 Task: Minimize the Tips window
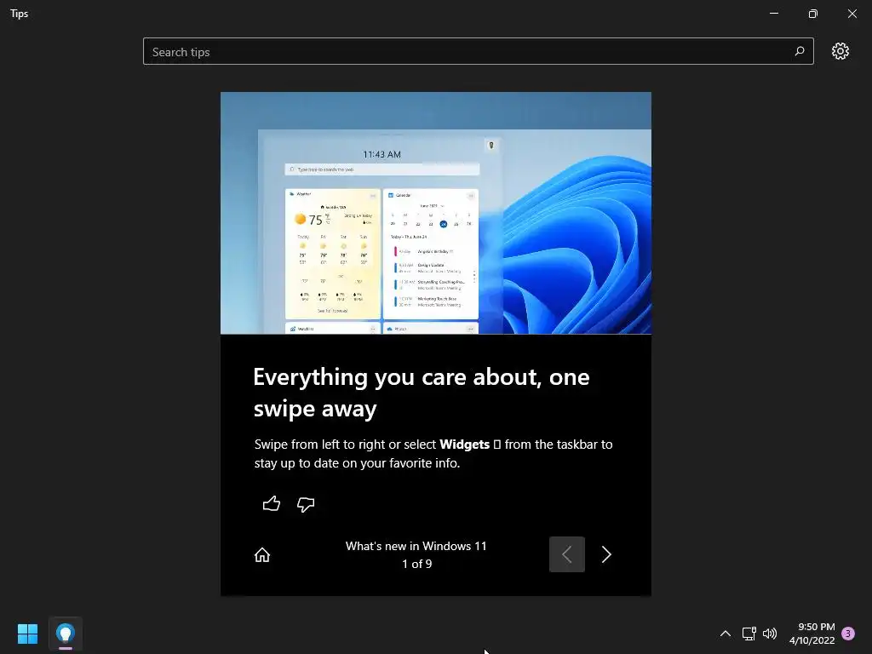pyautogui.click(x=773, y=14)
